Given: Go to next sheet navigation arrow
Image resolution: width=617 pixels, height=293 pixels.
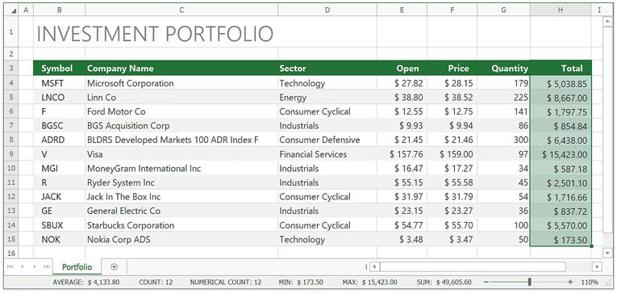Looking at the screenshot, I should 35,267.
